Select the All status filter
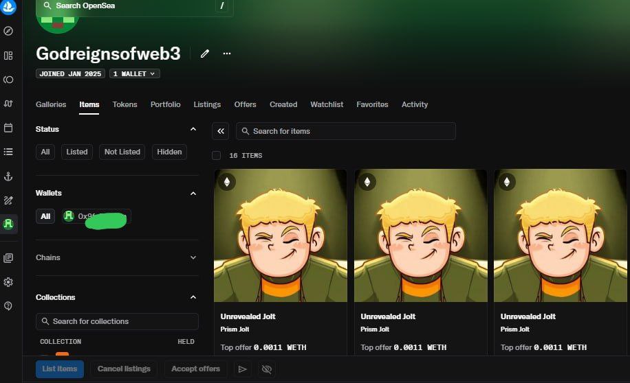 click(45, 152)
